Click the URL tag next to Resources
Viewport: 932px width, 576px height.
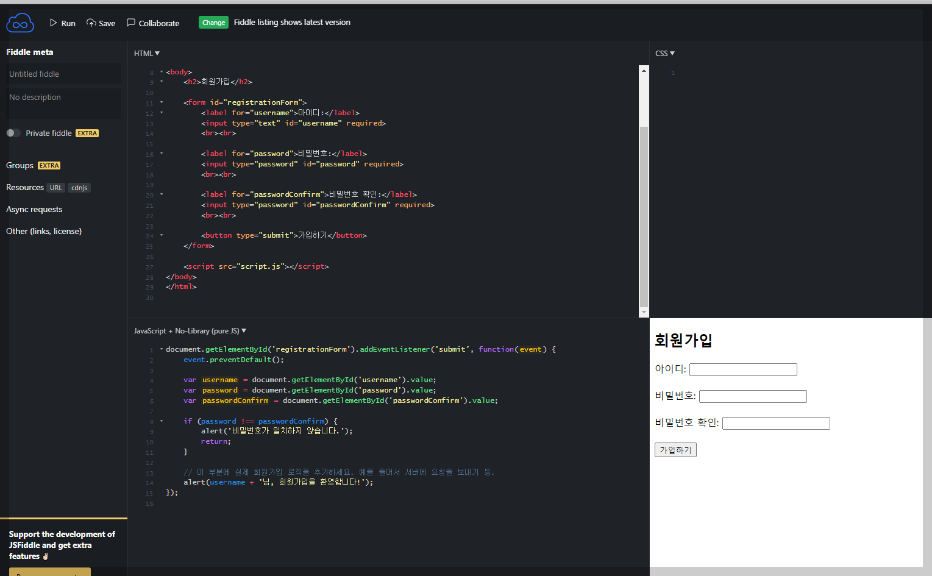pos(56,188)
